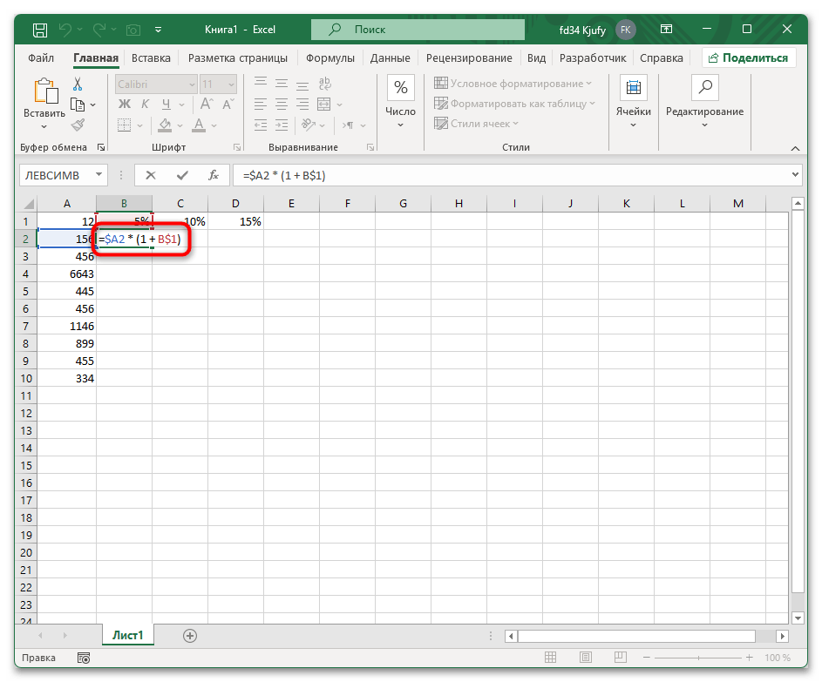The image size is (822, 682).
Task: Collapse the ribbon with the chevron
Action: coord(795,149)
